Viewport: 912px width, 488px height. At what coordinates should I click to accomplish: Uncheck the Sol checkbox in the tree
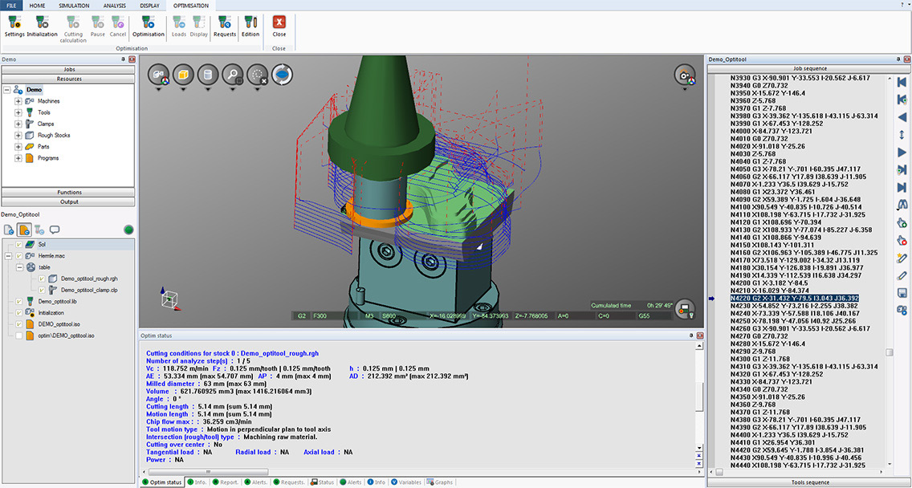coord(19,243)
